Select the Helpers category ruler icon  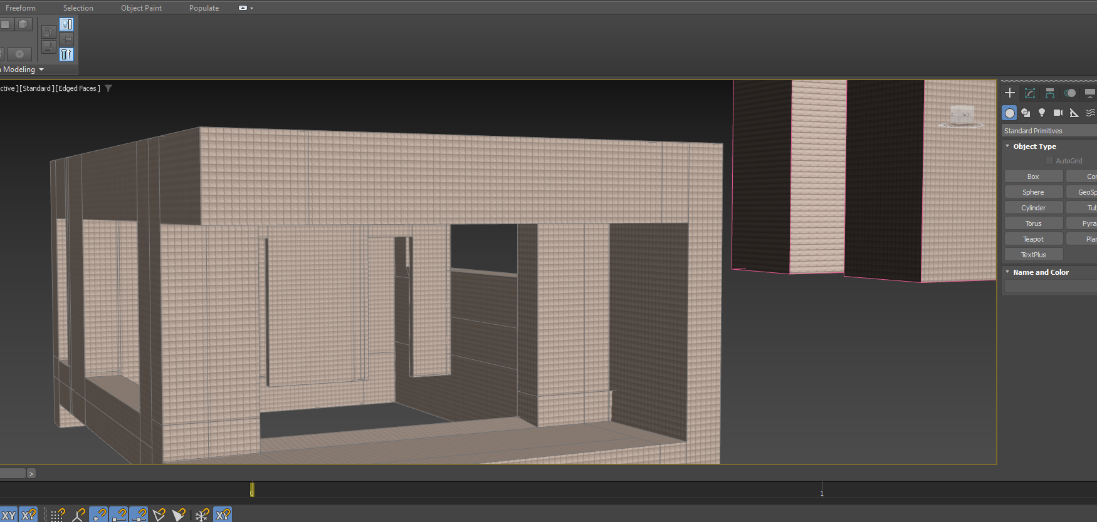(1074, 113)
